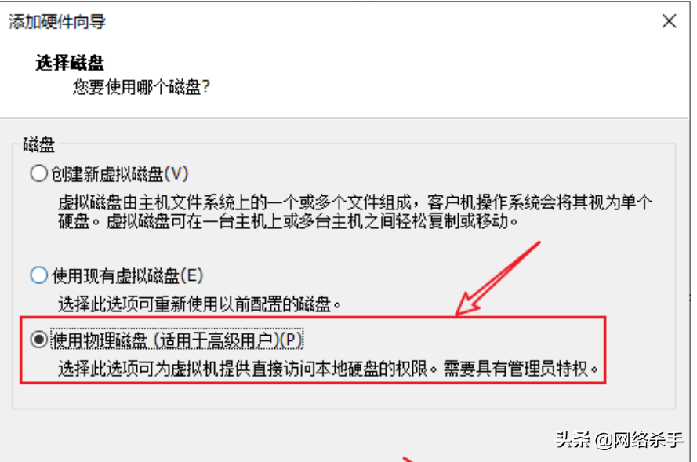Click the 磁盘 group box label
This screenshot has width=697, height=462.
pyautogui.click(x=38, y=145)
